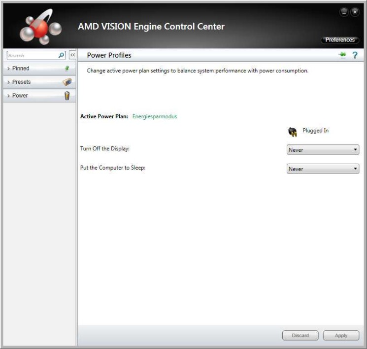Click the Plugged In label
This screenshot has width=367, height=349.
[315, 131]
